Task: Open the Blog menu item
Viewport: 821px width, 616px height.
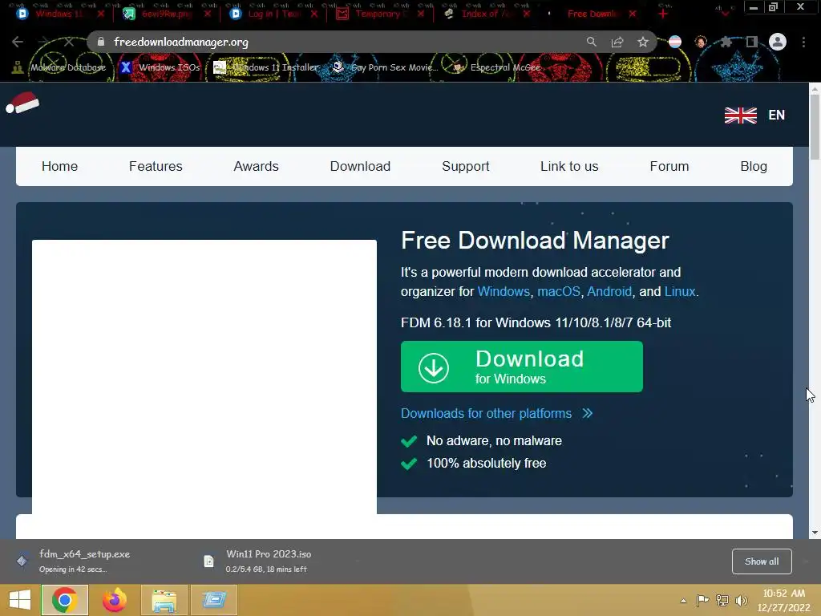Action: pyautogui.click(x=754, y=166)
